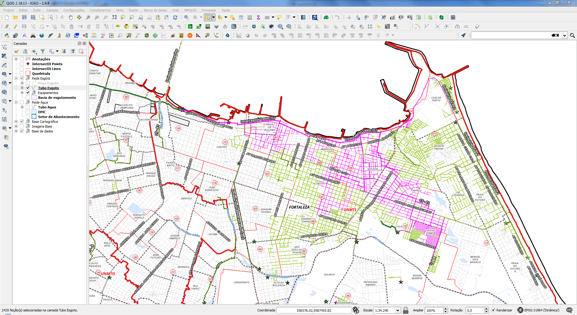Expand the Base Cartográfica group

pos(16,122)
